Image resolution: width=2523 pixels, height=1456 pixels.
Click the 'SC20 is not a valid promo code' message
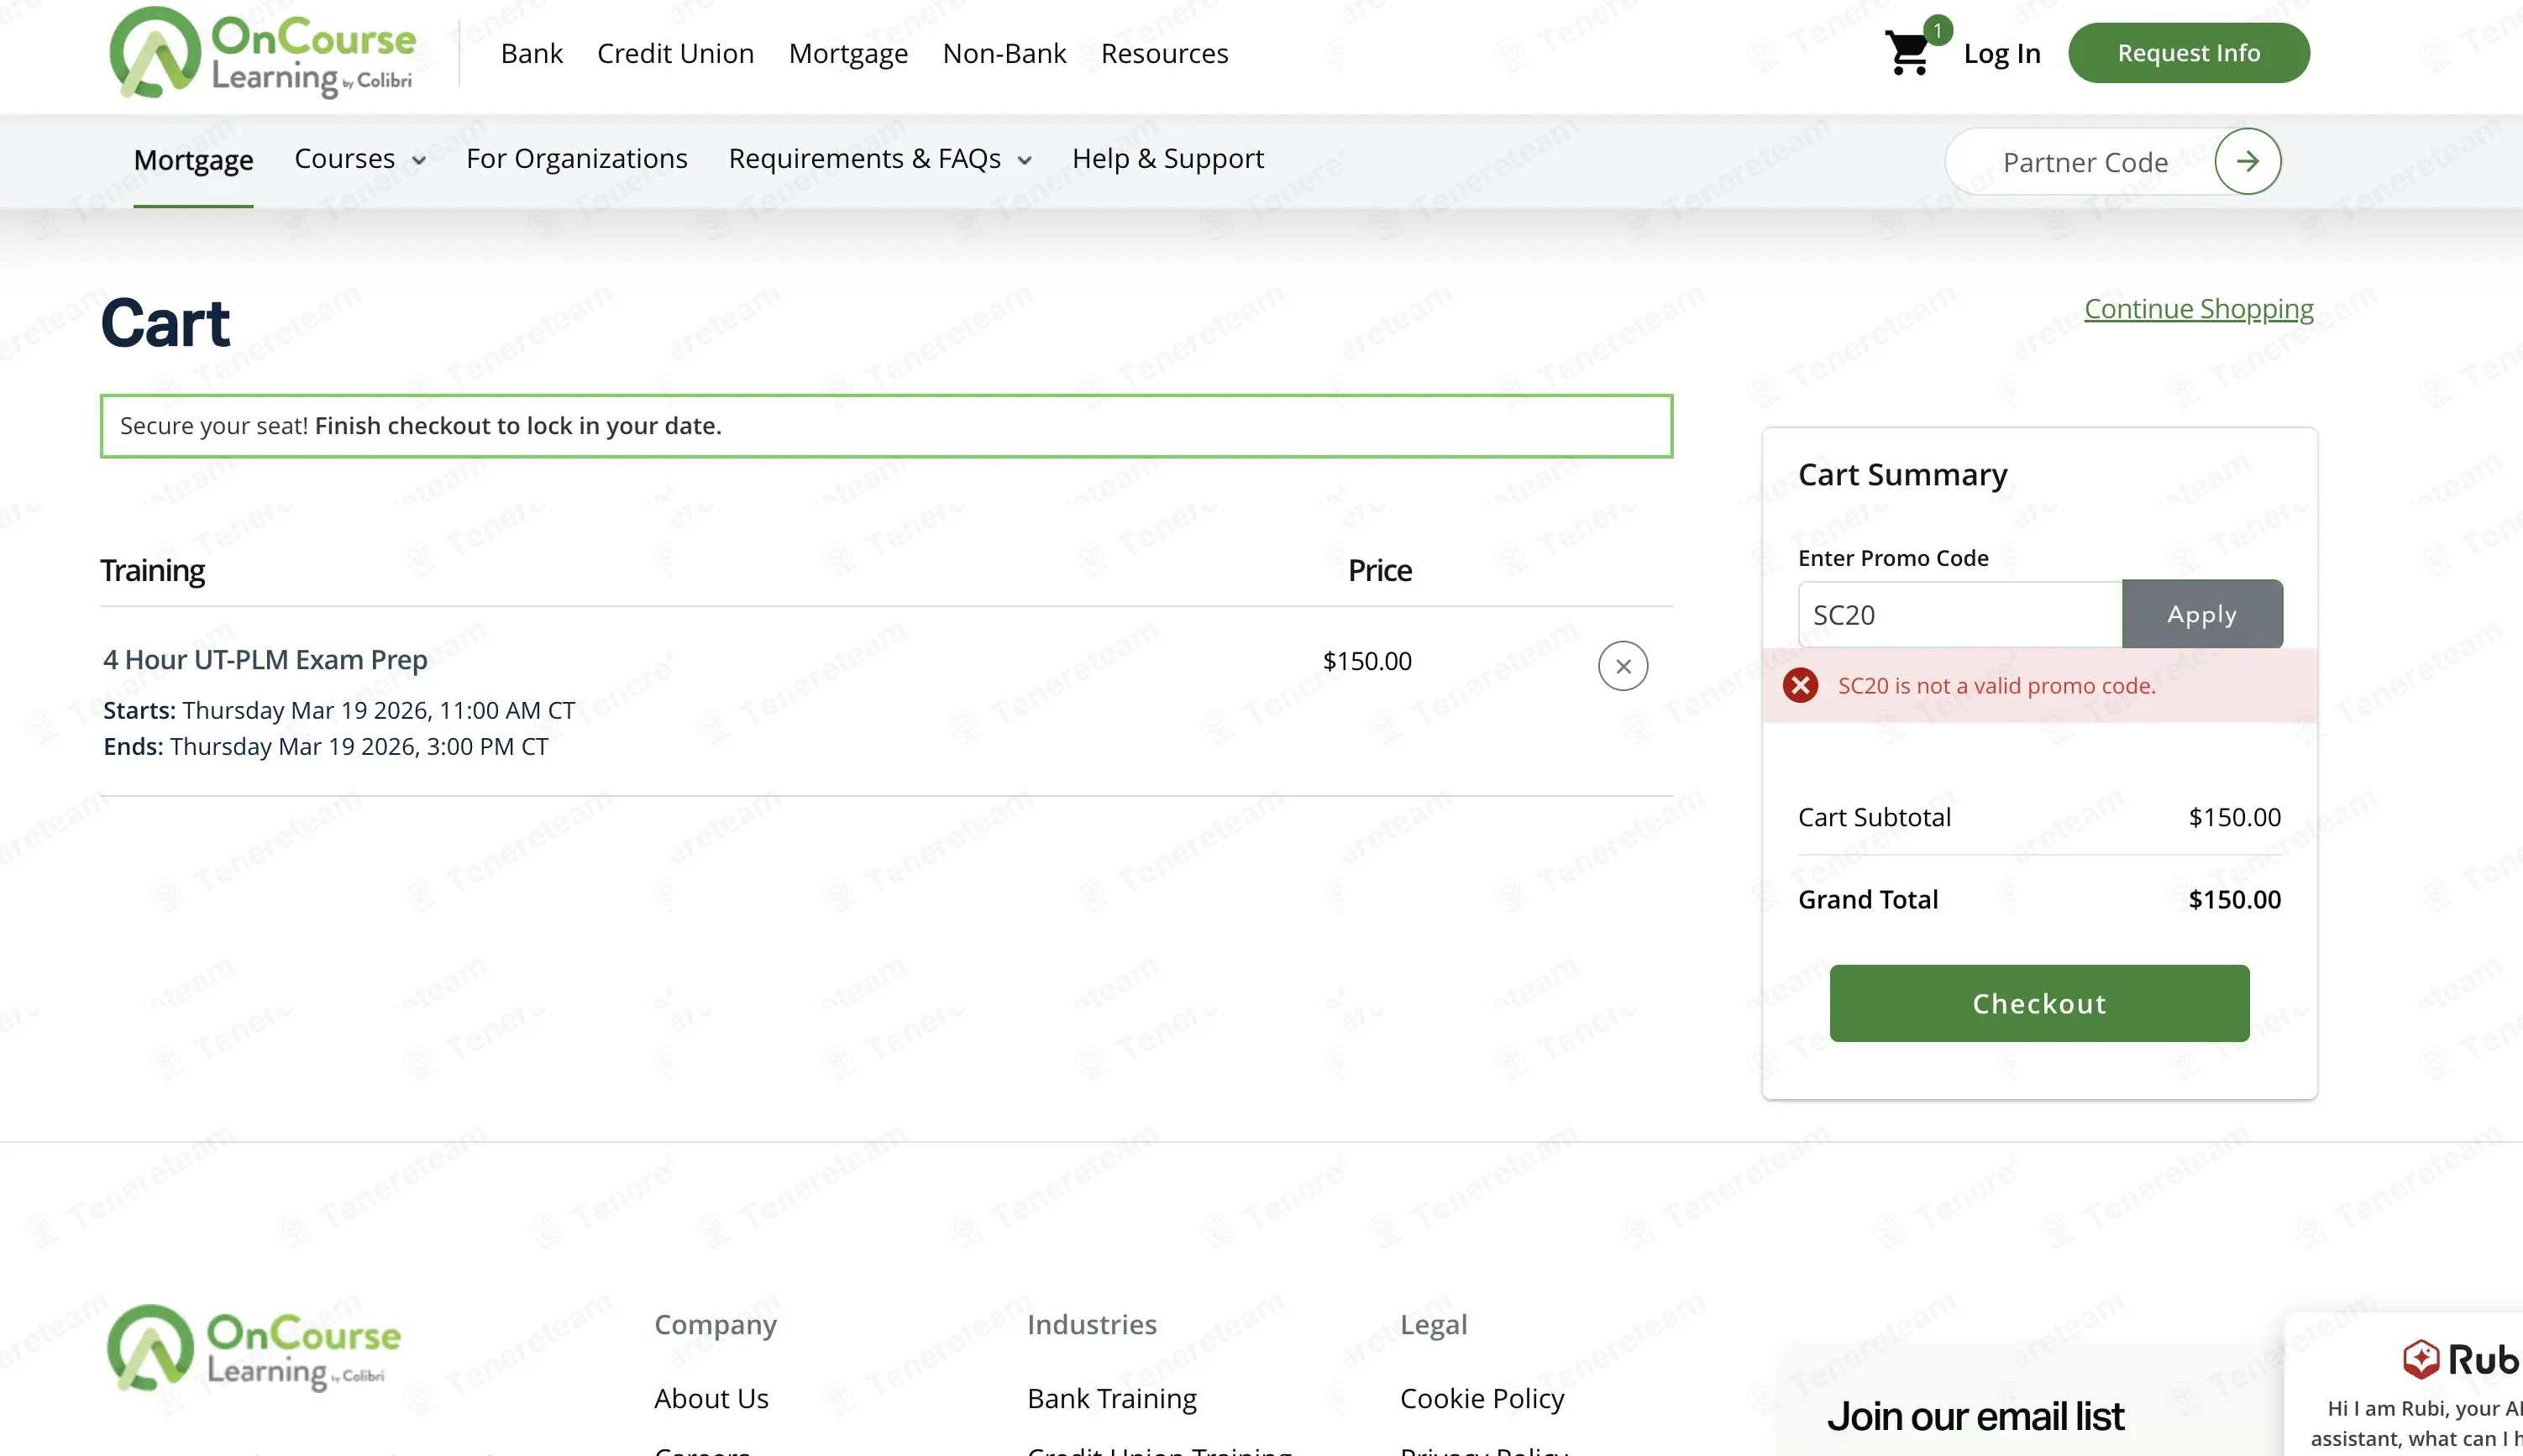coord(1996,686)
